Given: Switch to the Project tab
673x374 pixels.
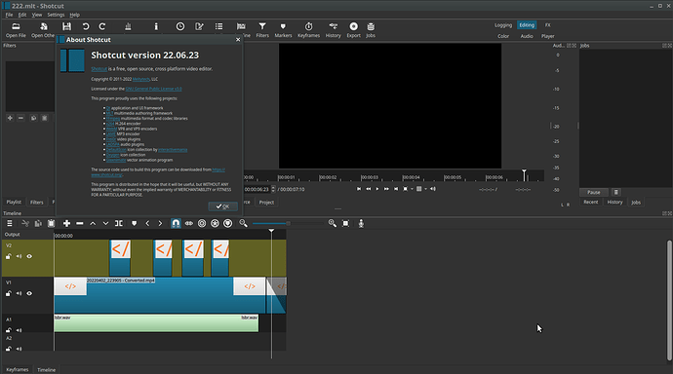Looking at the screenshot, I should tap(266, 203).
